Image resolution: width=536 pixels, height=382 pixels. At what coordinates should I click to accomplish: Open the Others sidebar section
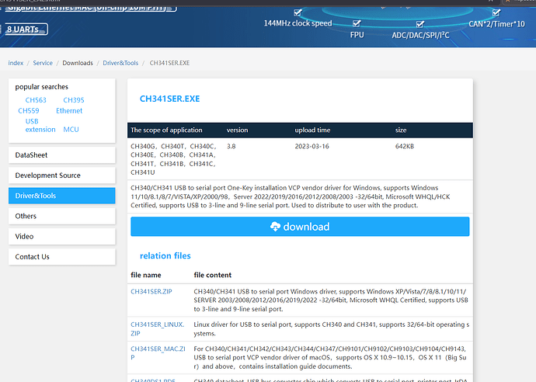62,216
